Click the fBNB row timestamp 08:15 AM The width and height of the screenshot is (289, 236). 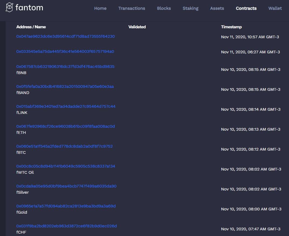(x=251, y=70)
